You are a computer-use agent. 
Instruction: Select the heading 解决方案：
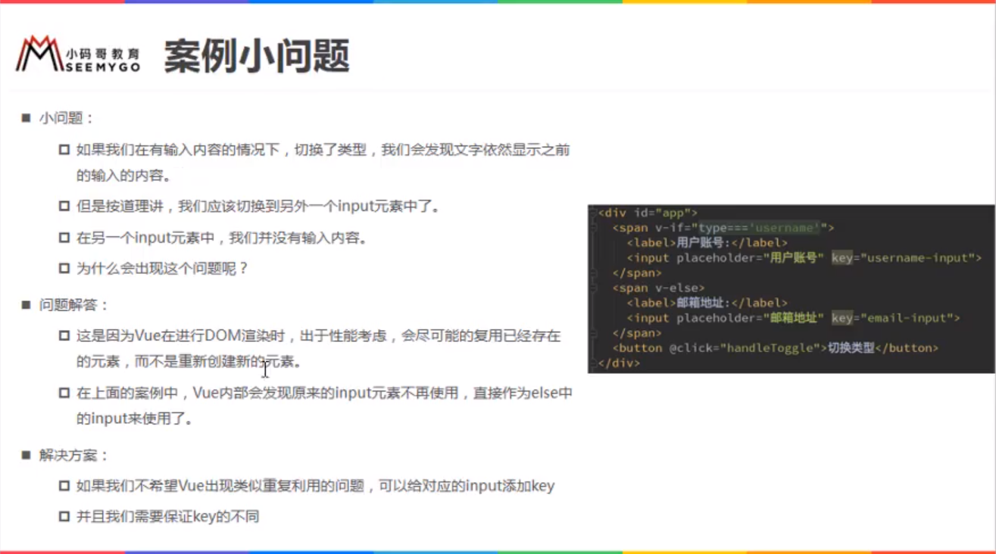click(x=75, y=455)
